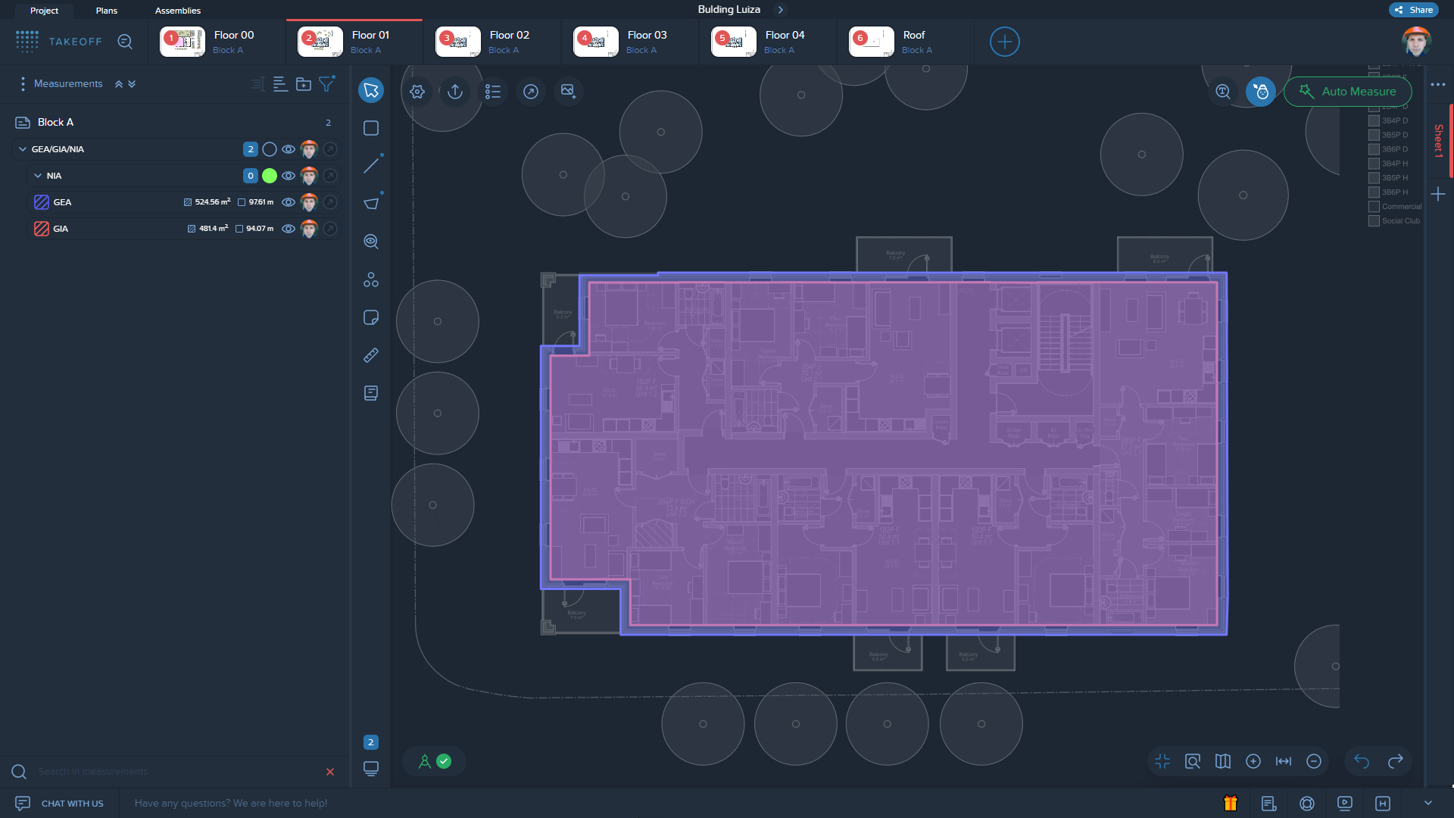Open the Assemblies menu

pos(178,11)
